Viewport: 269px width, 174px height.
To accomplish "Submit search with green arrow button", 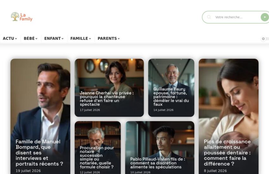I will (x=265, y=17).
